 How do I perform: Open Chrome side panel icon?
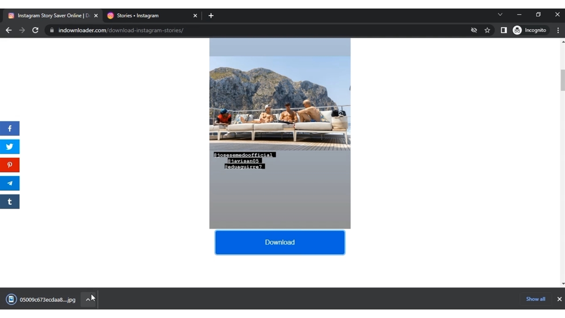504,30
